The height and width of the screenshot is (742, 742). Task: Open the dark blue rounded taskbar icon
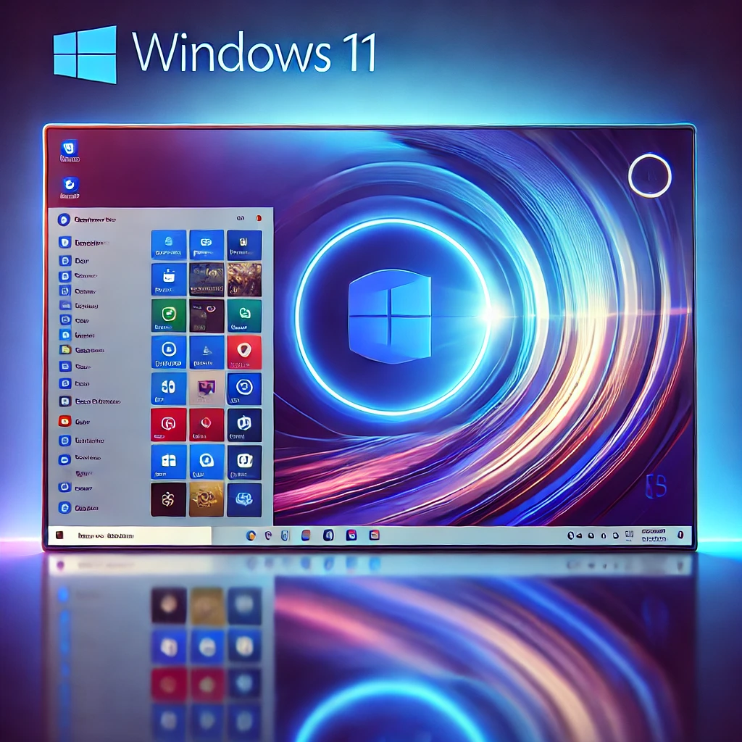point(328,535)
